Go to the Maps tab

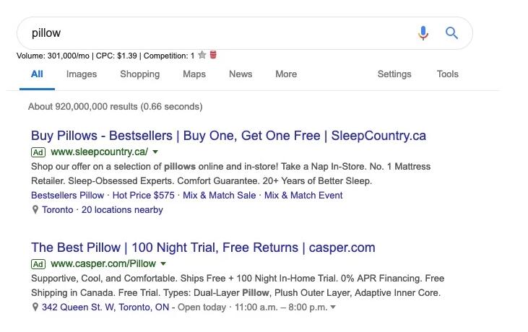click(194, 74)
